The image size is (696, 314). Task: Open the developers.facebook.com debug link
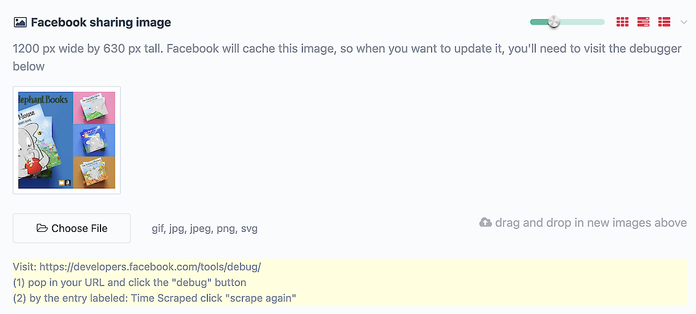[150, 267]
